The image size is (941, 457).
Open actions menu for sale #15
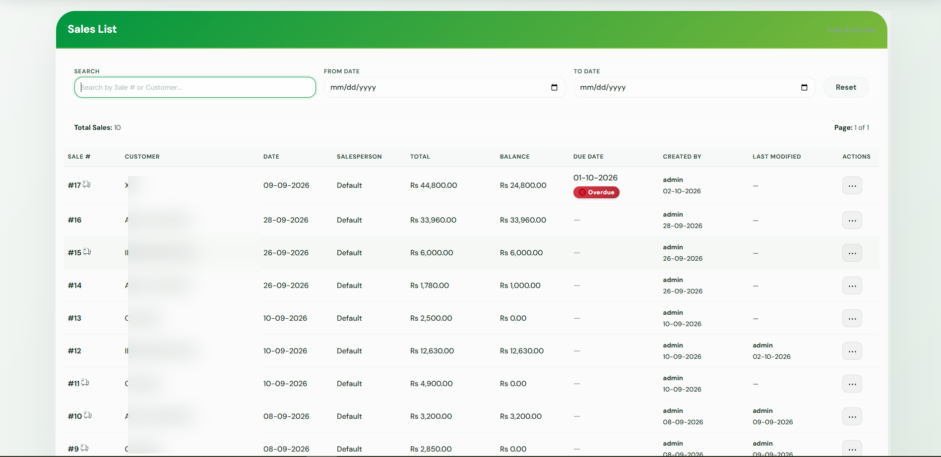tap(852, 253)
